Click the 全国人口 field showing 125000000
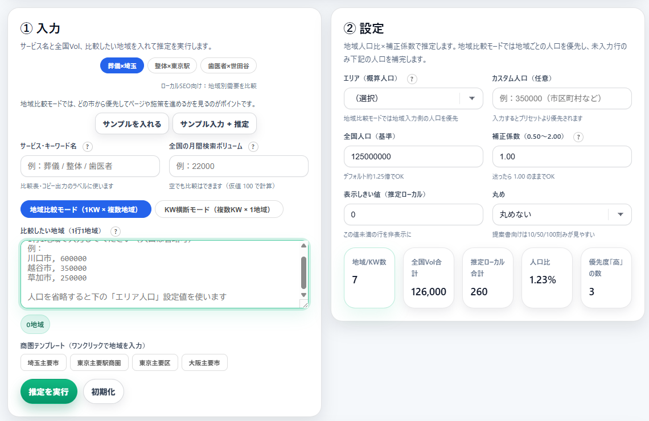The height and width of the screenshot is (421, 649). point(413,156)
